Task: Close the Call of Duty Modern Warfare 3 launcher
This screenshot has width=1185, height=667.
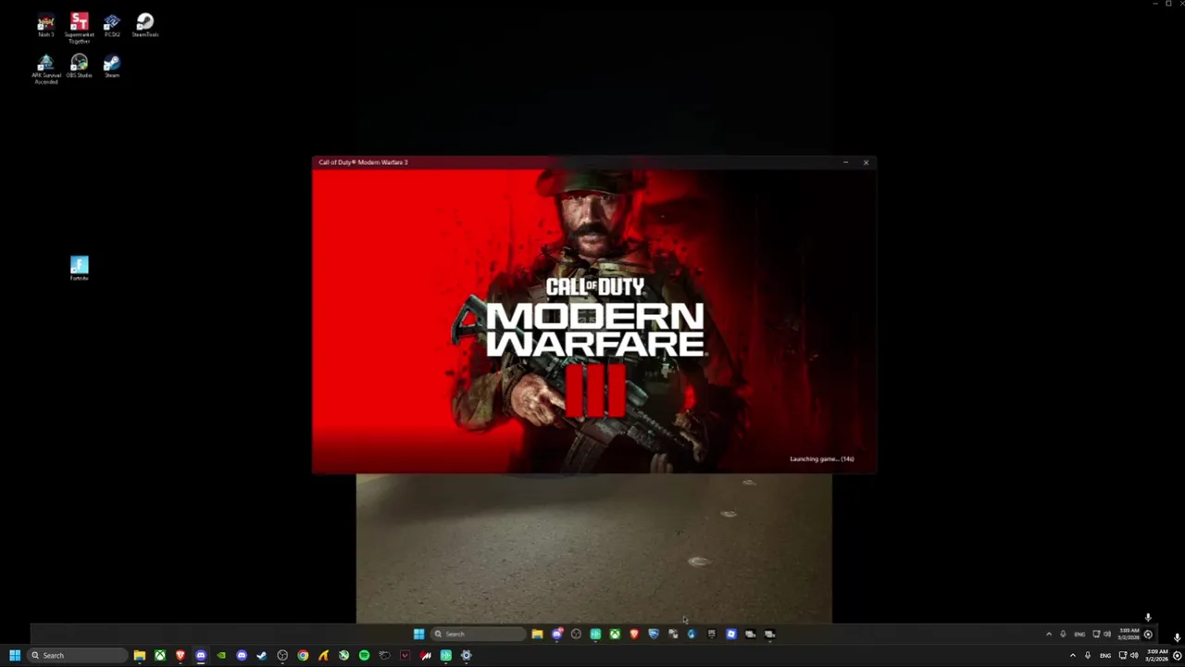Action: (x=867, y=162)
